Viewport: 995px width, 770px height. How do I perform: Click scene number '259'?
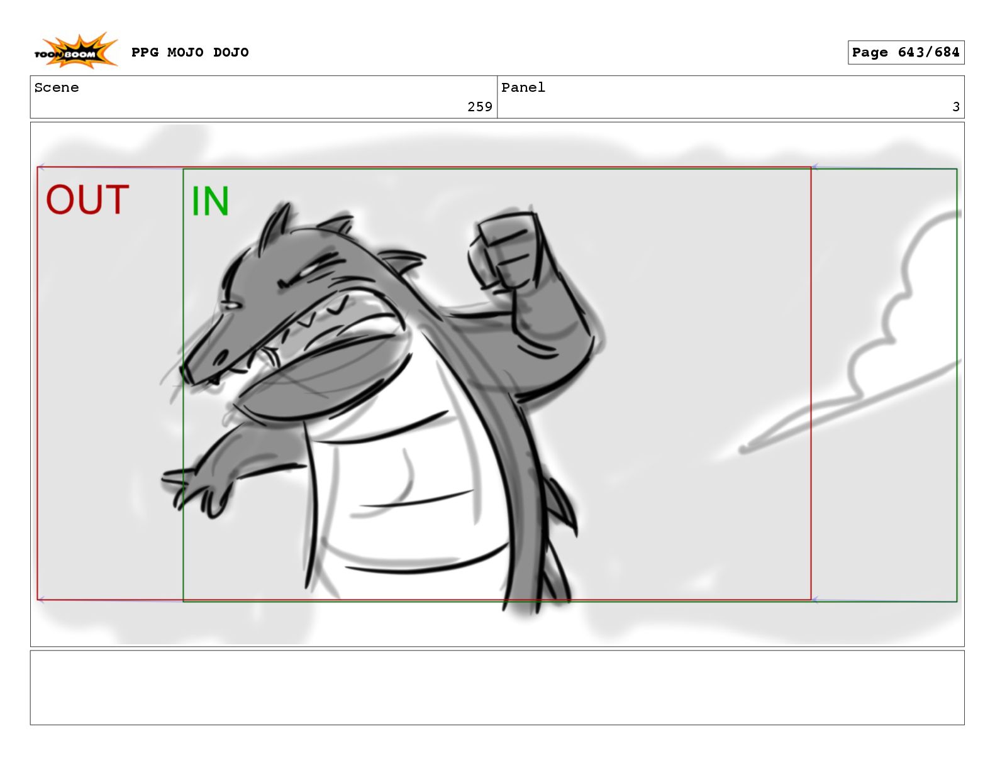(480, 107)
